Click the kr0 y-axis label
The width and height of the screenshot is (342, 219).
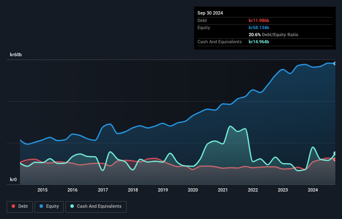tap(13, 179)
